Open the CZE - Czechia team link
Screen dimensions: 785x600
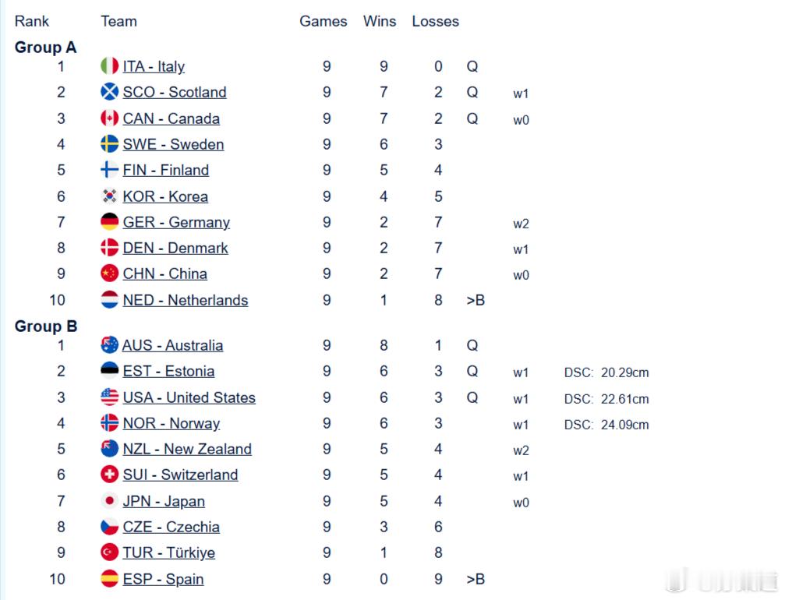tap(171, 527)
